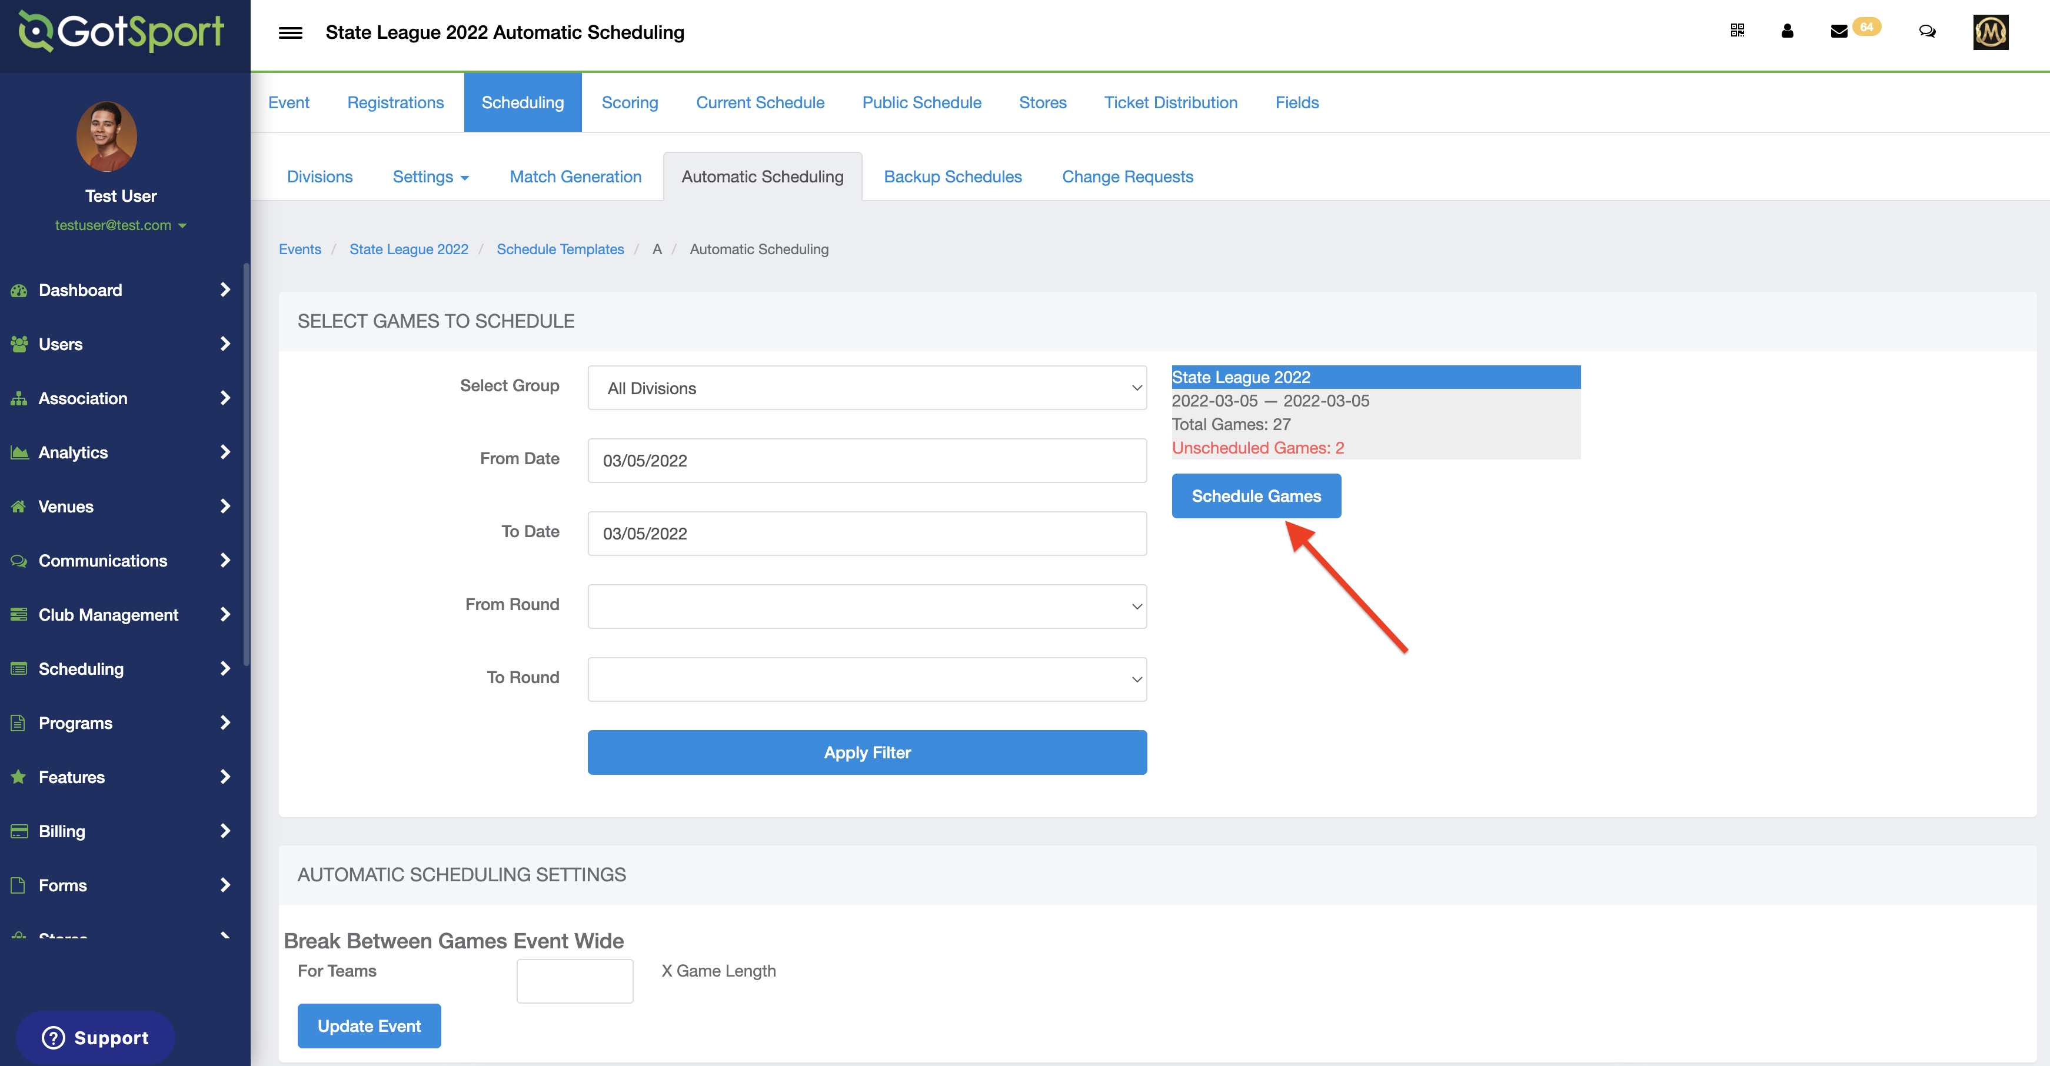Expand the Dashboard sidebar chevron
2050x1066 pixels.
(x=225, y=289)
